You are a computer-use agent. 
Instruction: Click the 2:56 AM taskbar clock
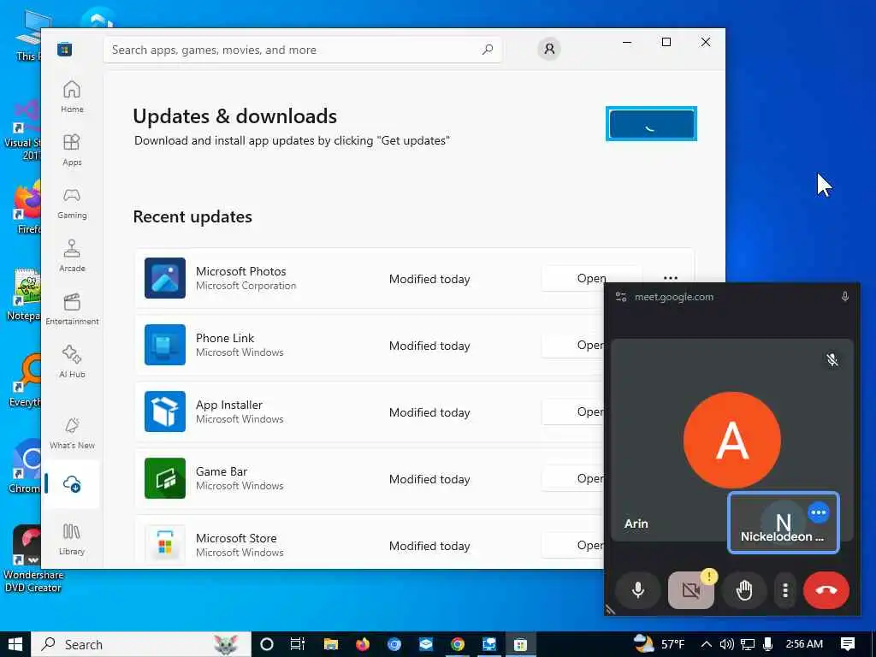tap(804, 644)
